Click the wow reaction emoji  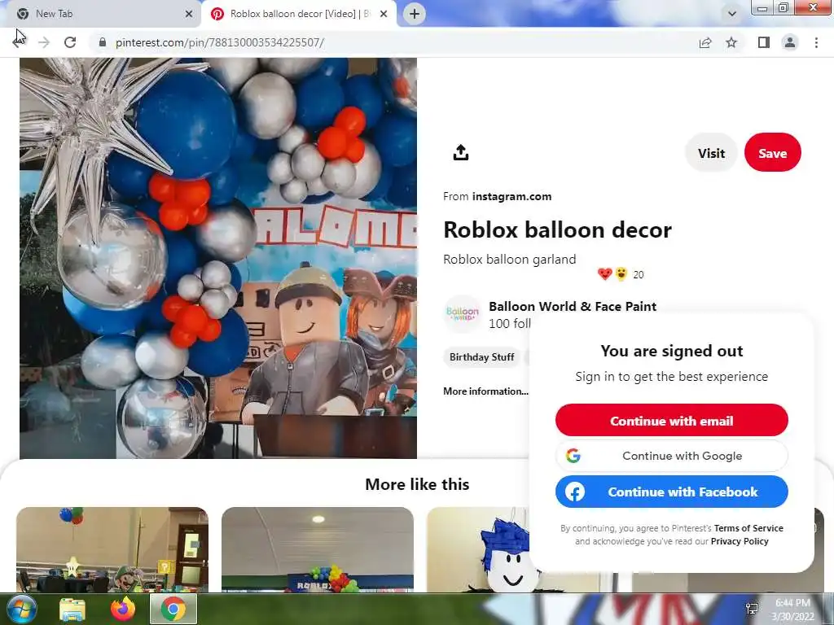621,273
